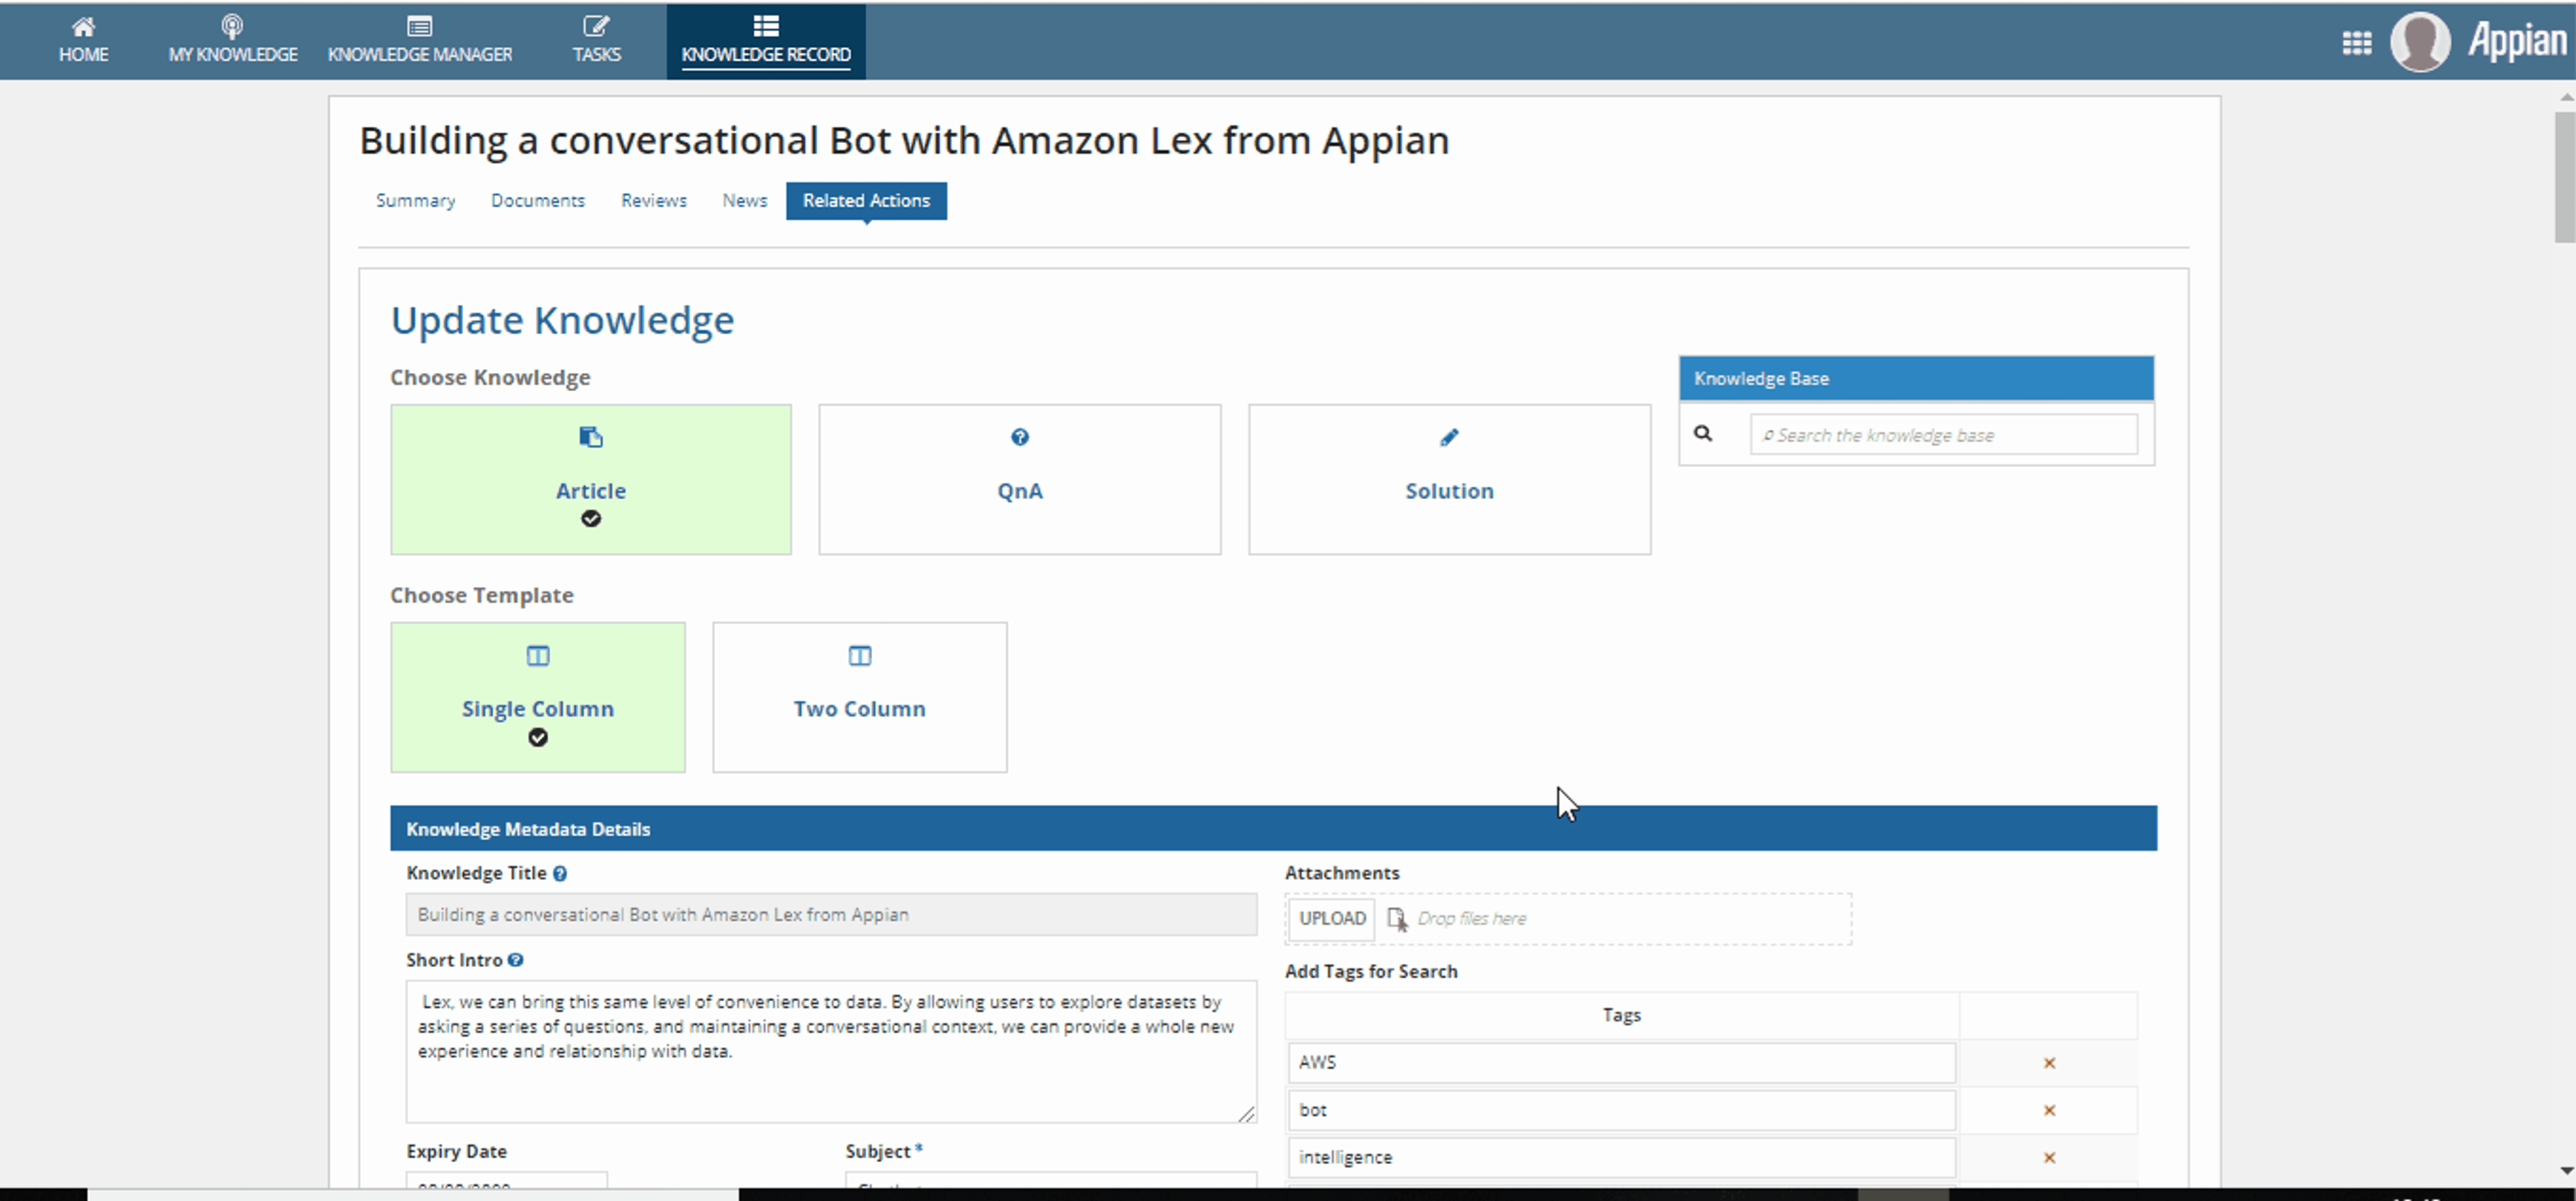Open the apps grid launcher icon
The height and width of the screenshot is (1201, 2576).
[2357, 43]
